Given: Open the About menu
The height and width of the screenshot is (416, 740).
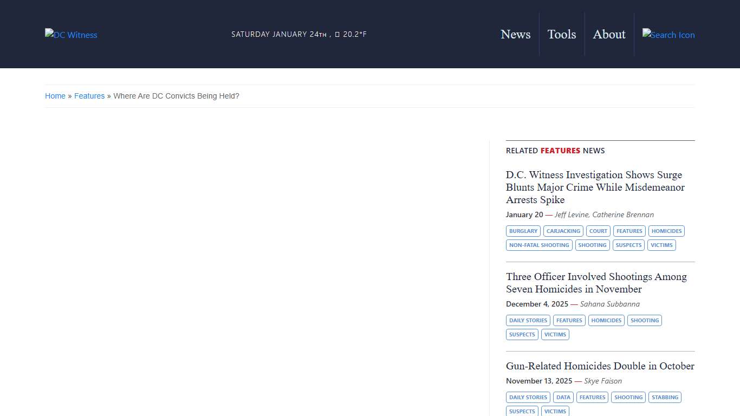Looking at the screenshot, I should (609, 34).
